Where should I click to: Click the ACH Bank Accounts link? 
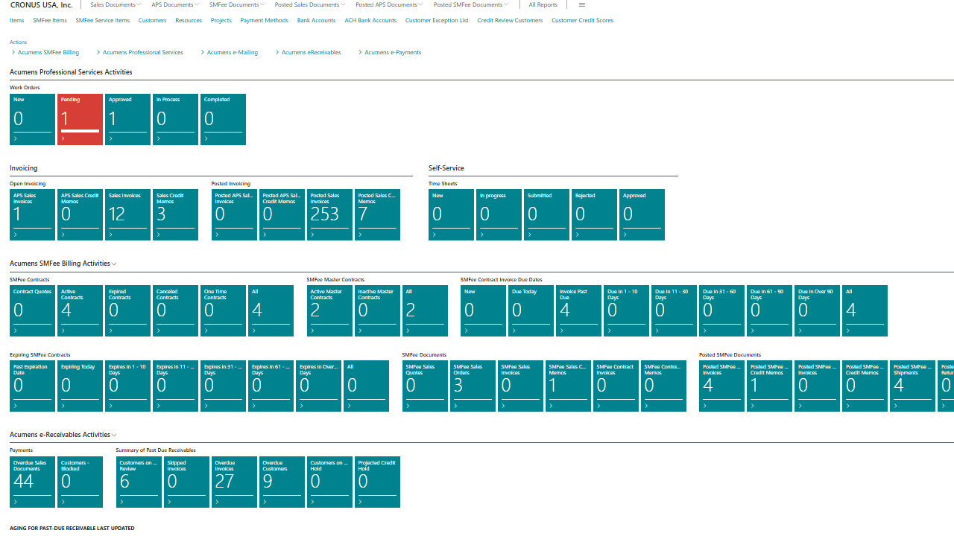pos(370,20)
